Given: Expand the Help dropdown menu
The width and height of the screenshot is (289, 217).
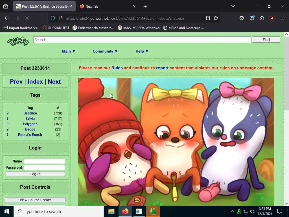Looking at the screenshot, I should pos(142,51).
